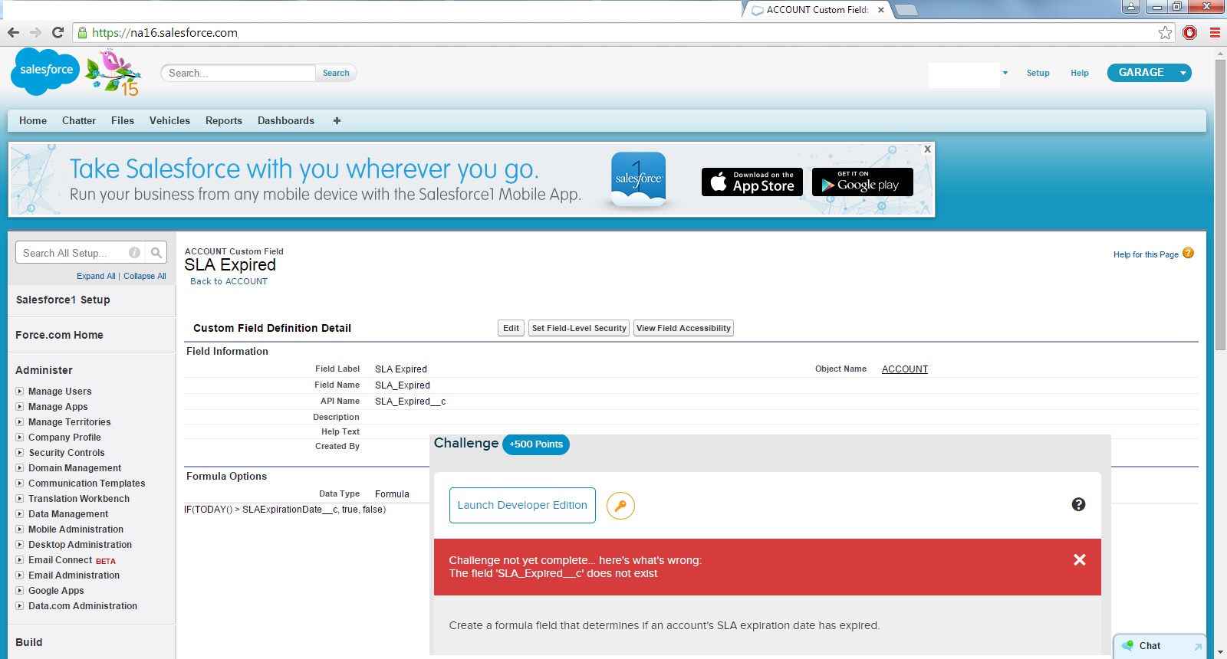Open the user name dropdown arrow
1227x659 pixels.
coord(1005,73)
